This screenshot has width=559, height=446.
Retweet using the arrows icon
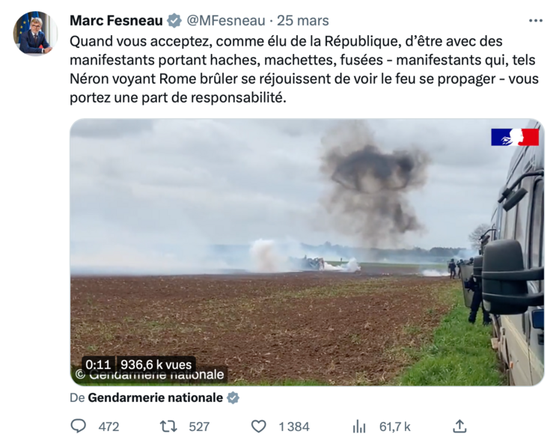coord(168,426)
